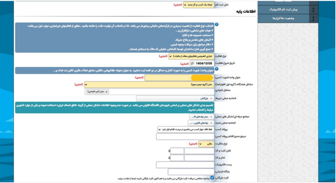Viewport: 336px width, 183px height.
Task: Click the نوع مالکیت field label
Action: pos(221,144)
